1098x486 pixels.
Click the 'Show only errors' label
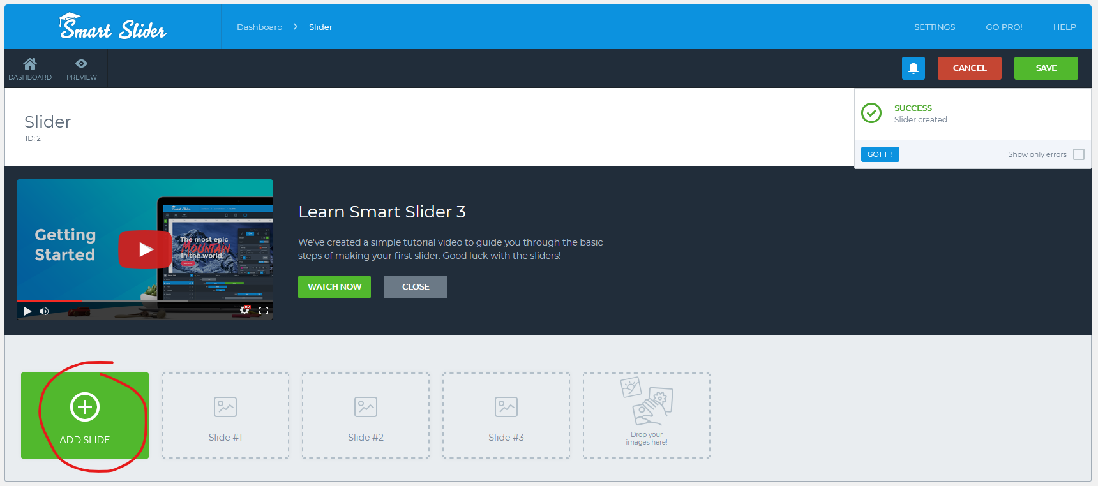pos(1037,154)
